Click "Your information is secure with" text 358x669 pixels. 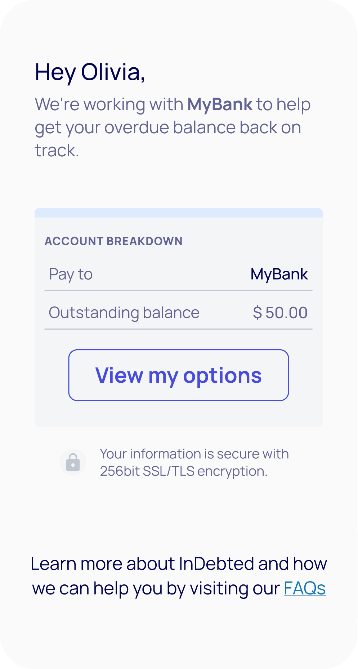pos(194,454)
